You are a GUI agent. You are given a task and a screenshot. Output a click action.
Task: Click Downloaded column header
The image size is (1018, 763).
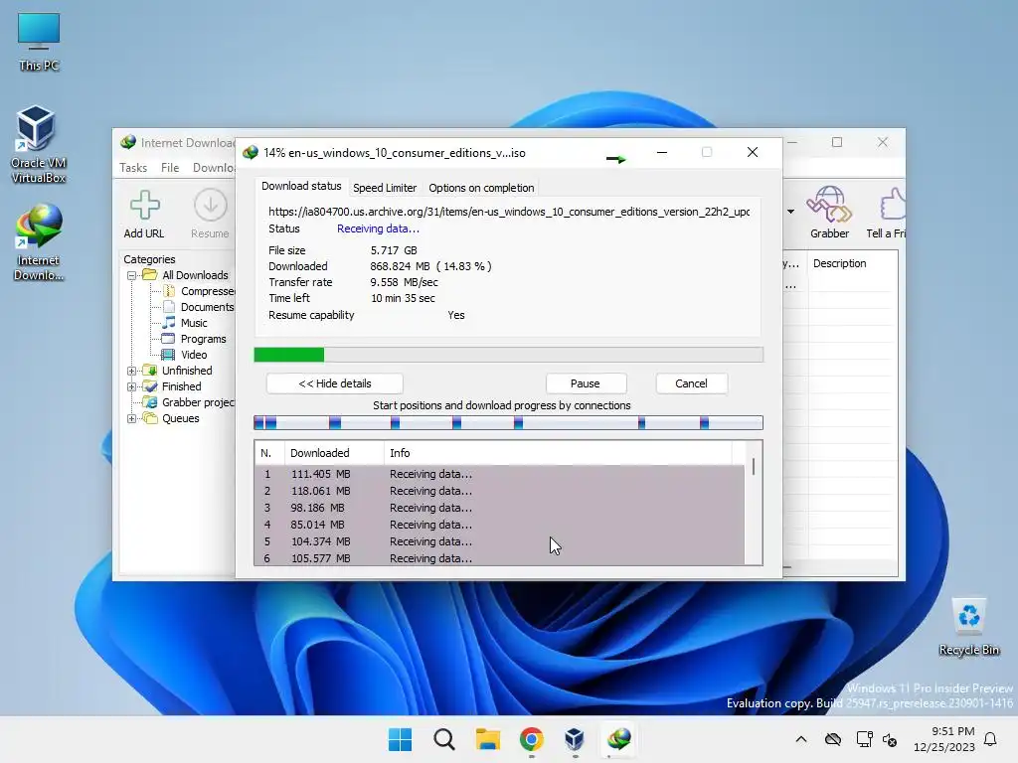(x=334, y=453)
